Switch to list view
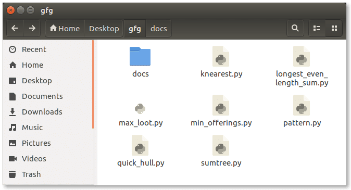 [317, 28]
